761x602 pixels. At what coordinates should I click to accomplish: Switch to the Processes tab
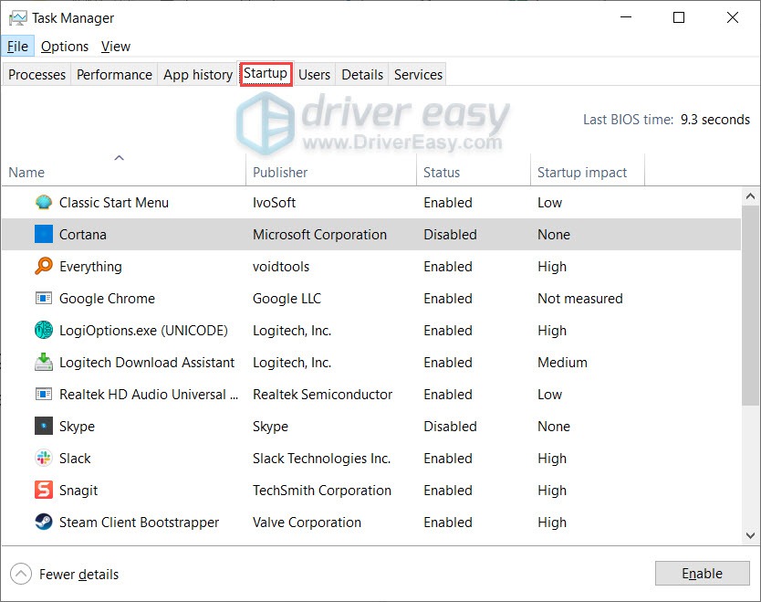coord(36,74)
